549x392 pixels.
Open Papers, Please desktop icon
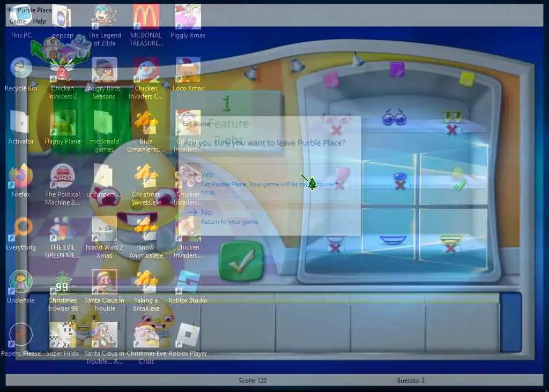coord(21,340)
